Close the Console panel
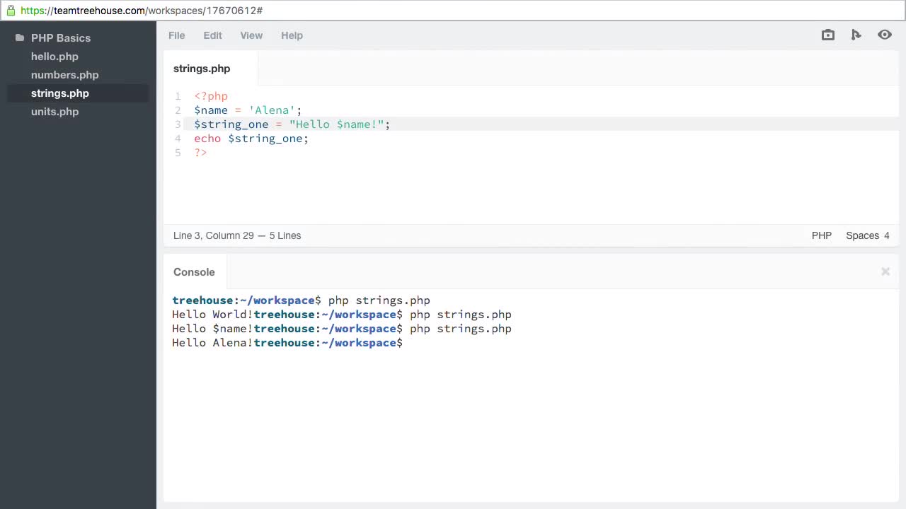Screen dimensions: 906x509 pyautogui.click(x=885, y=271)
